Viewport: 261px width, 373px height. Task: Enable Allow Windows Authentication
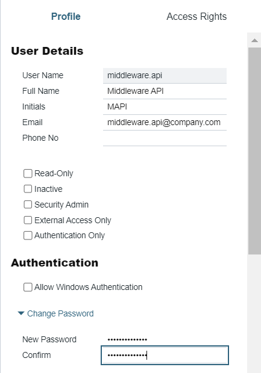[x=28, y=287]
